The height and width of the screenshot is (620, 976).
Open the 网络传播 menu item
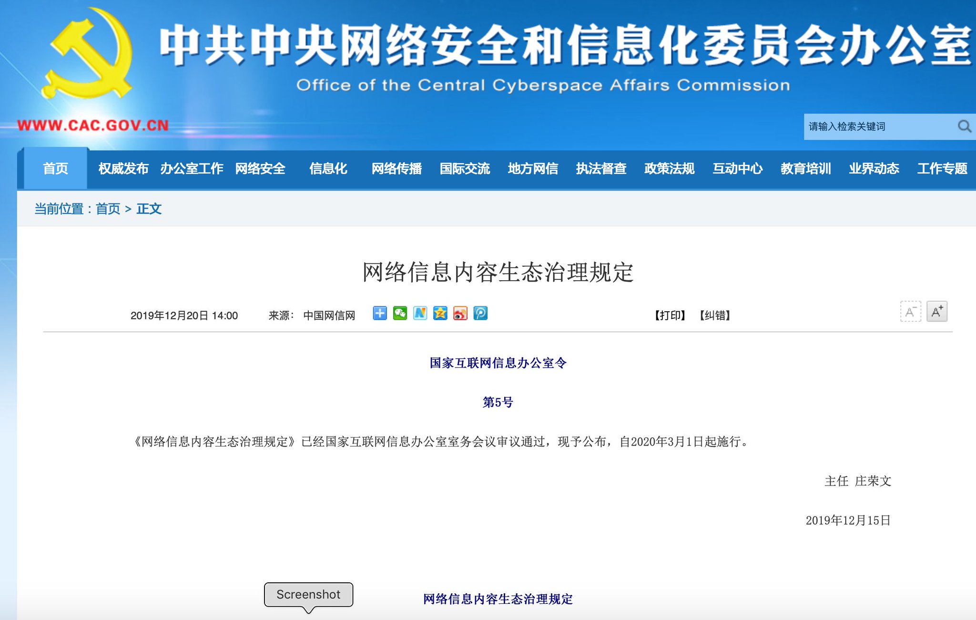(396, 169)
